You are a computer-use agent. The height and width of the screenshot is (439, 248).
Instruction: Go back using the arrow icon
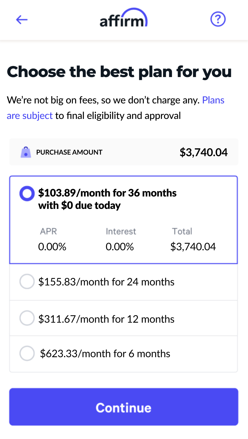[22, 20]
